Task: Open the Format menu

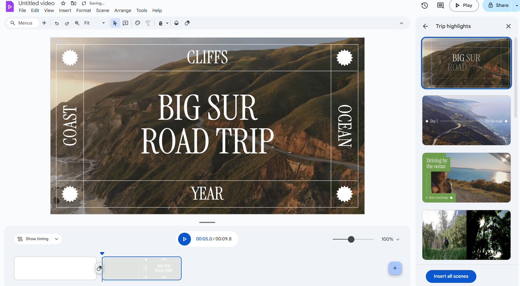Action: click(x=84, y=11)
